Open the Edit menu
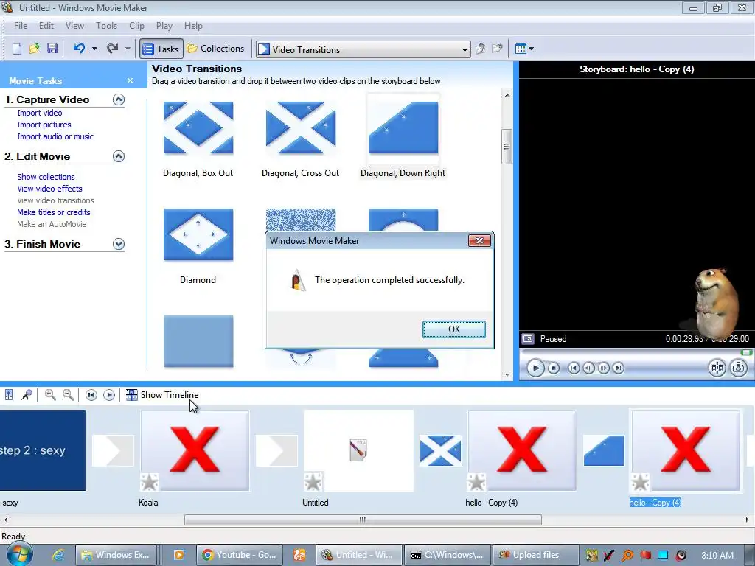 coord(46,26)
